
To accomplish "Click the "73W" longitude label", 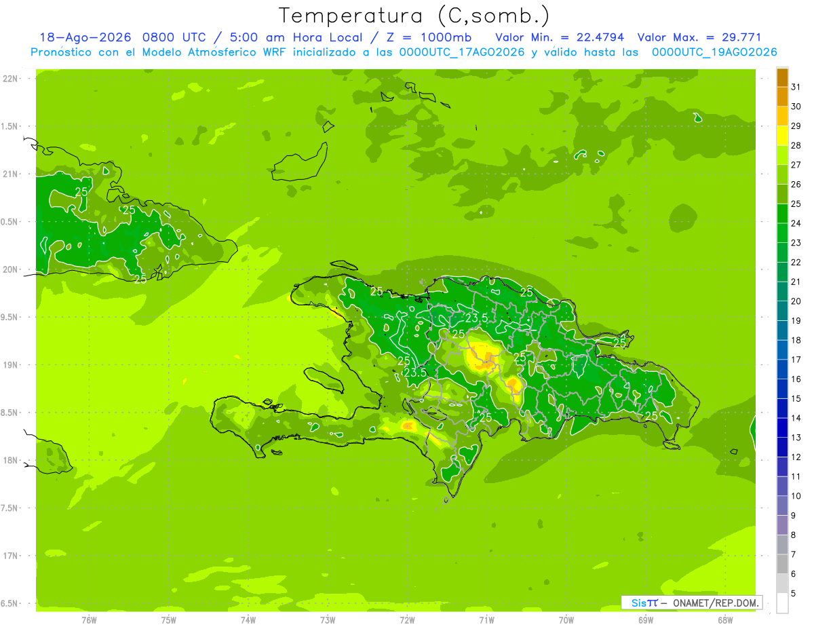I will click(x=328, y=620).
